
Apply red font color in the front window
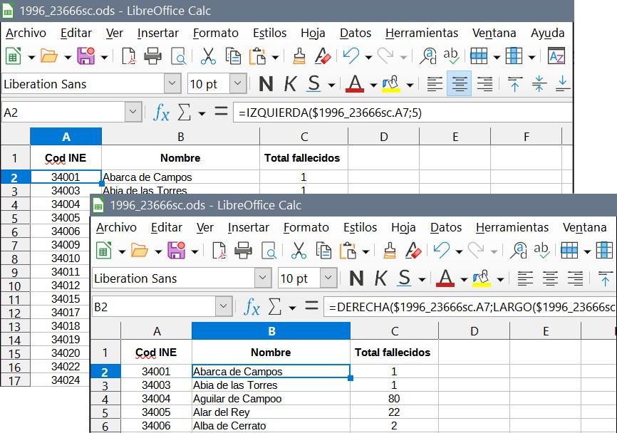[x=445, y=278]
